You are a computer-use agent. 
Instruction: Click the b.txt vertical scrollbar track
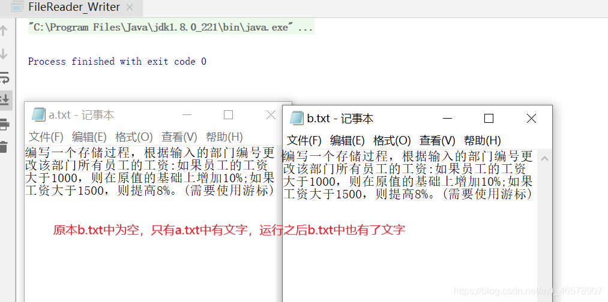click(x=544, y=232)
